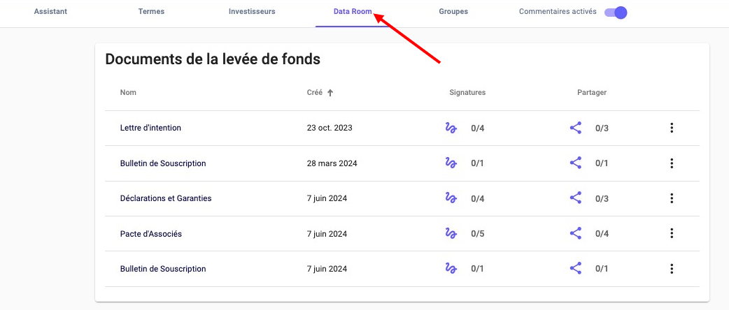The width and height of the screenshot is (729, 310).
Task: Click signature icon in Pacte d'Associés row
Action: click(x=451, y=233)
